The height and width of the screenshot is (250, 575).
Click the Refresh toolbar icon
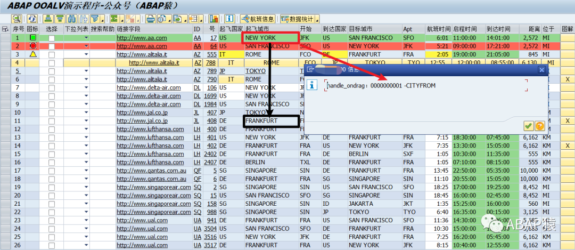point(32,18)
